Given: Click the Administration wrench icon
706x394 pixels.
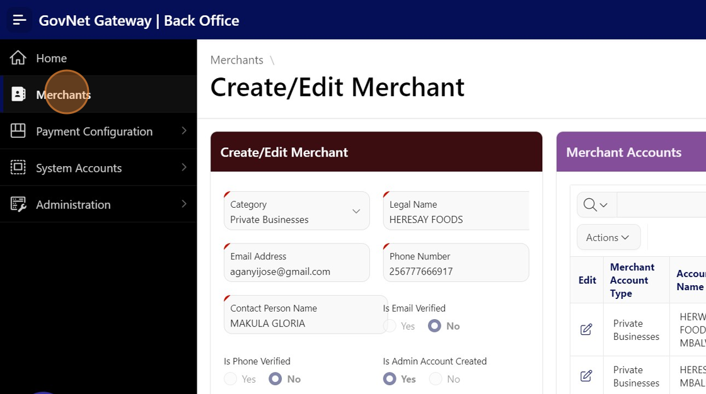Looking at the screenshot, I should tap(18, 204).
